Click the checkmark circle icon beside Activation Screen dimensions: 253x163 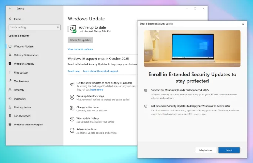coord(10,98)
